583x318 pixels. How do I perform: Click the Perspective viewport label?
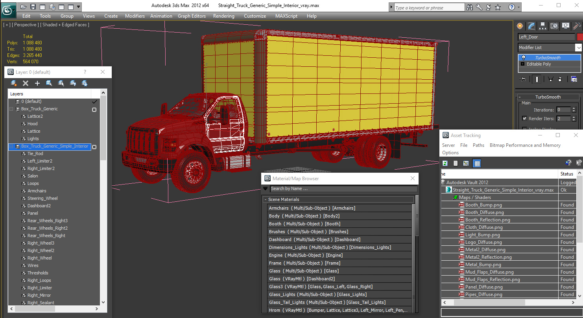point(26,25)
